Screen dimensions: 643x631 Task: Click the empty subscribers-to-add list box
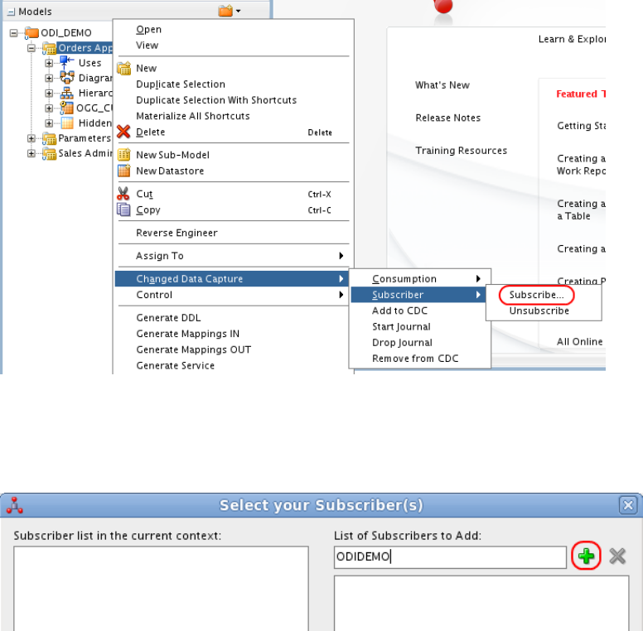481,603
